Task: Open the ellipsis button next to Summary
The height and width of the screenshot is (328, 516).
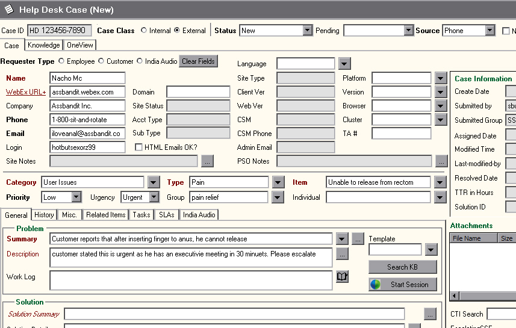Action: 358,239
